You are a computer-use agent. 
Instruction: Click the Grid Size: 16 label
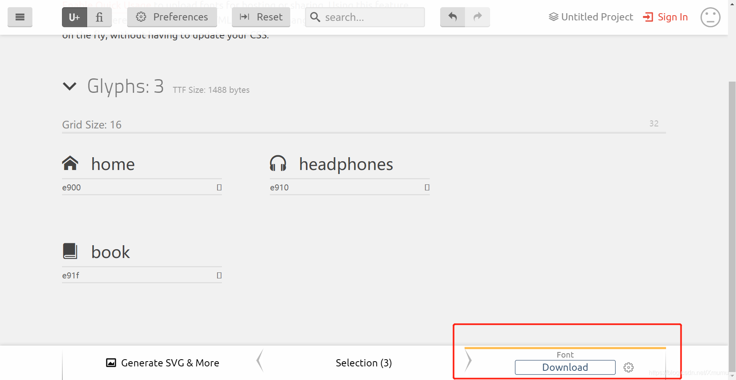(92, 125)
